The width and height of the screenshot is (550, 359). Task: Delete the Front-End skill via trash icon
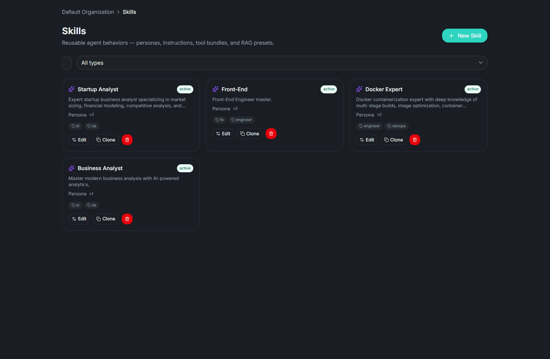click(271, 133)
